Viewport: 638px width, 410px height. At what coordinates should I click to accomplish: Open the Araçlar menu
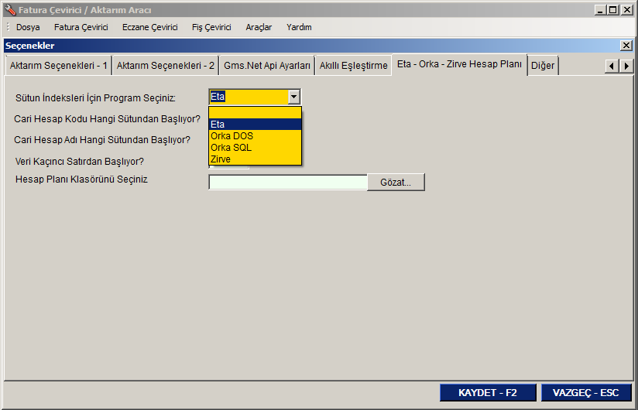tap(259, 27)
